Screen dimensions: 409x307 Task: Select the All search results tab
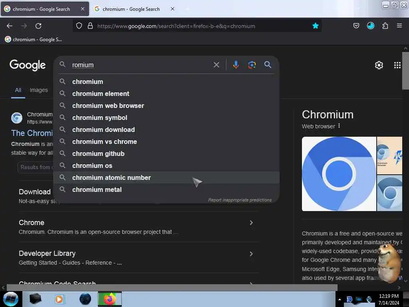coord(18,90)
